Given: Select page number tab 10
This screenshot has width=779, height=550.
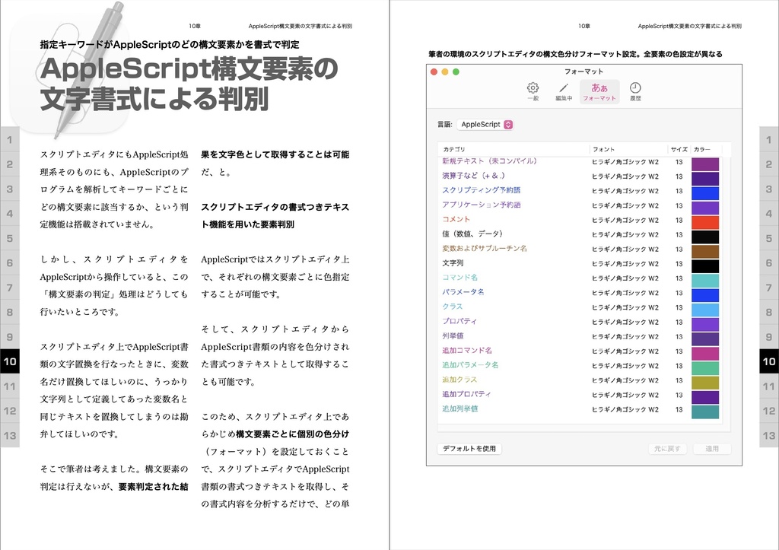Looking at the screenshot, I should pyautogui.click(x=8, y=361).
